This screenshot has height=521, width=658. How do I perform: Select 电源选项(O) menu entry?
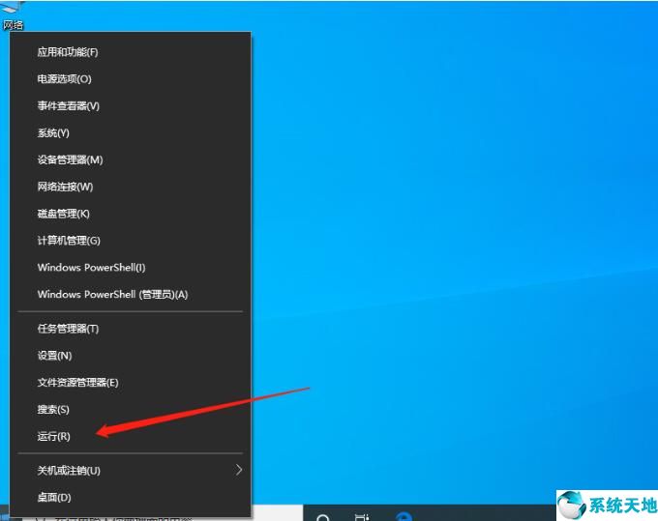point(130,79)
